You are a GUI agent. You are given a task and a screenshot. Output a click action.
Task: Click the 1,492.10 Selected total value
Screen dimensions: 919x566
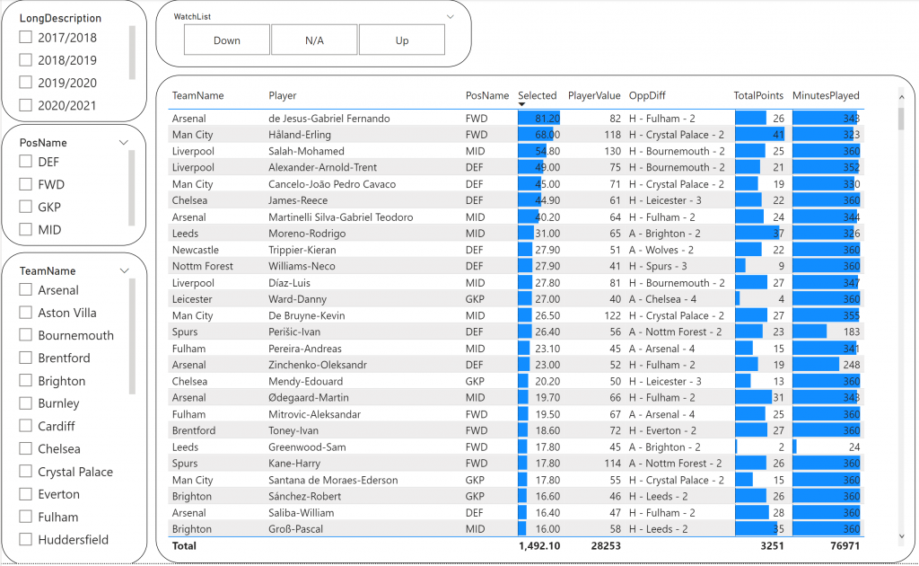coord(539,545)
